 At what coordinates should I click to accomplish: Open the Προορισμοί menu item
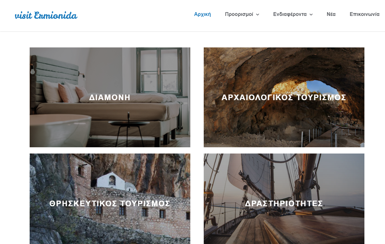(x=239, y=14)
